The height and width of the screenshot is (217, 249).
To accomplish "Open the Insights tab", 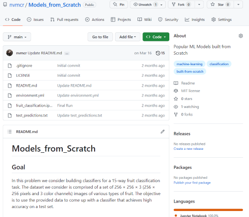I will 195,19.
